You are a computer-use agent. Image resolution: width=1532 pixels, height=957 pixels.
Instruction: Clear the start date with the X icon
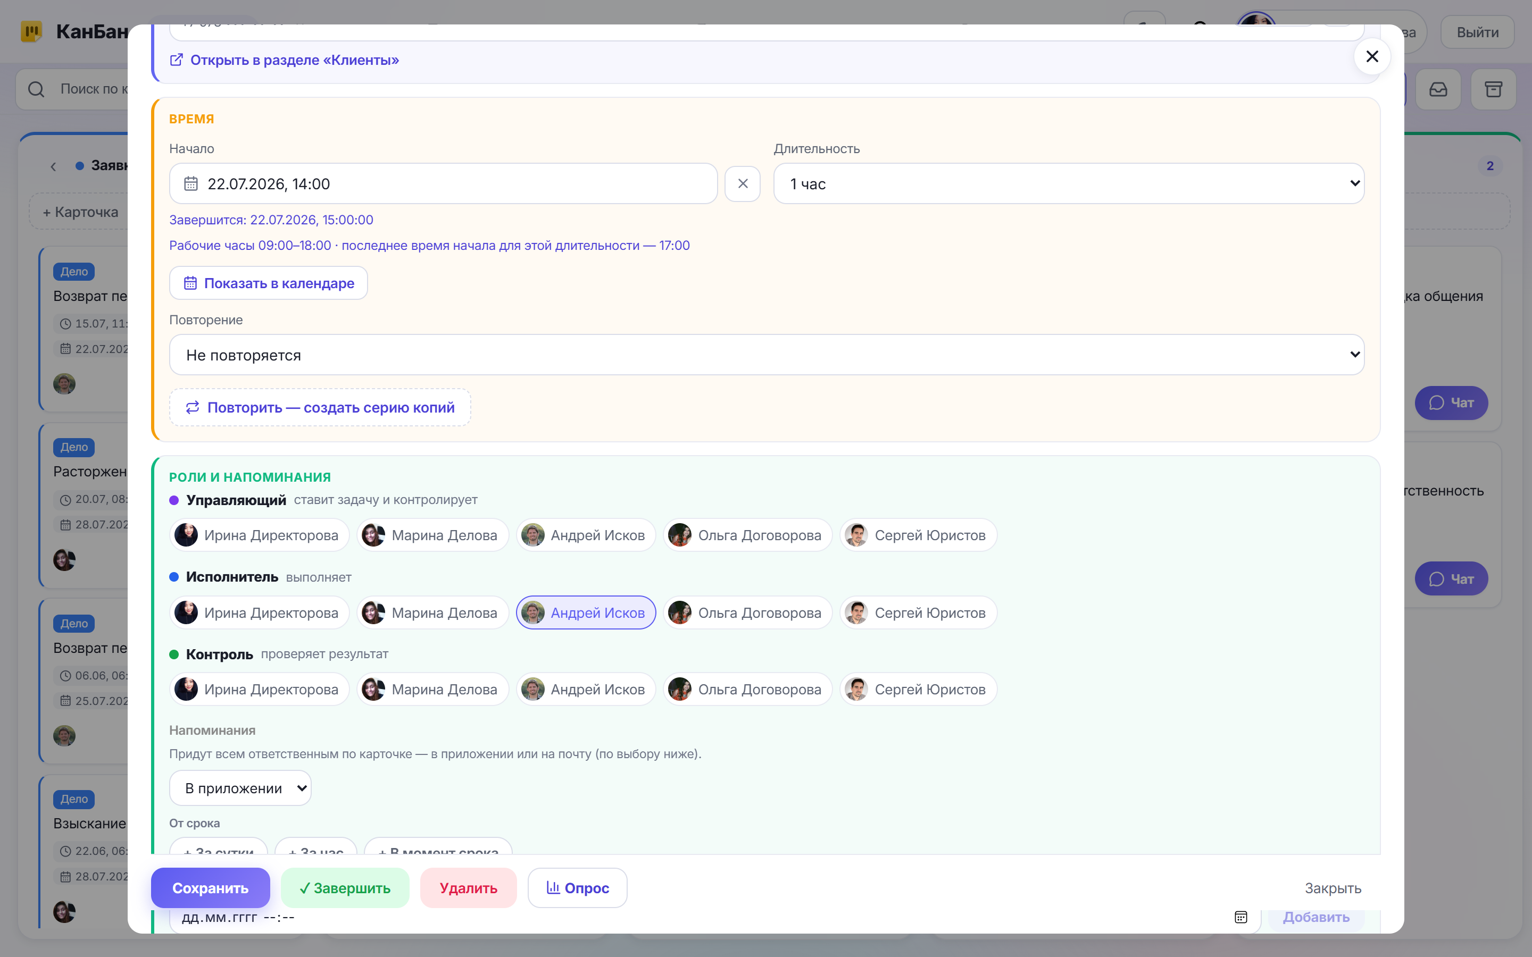pos(743,183)
